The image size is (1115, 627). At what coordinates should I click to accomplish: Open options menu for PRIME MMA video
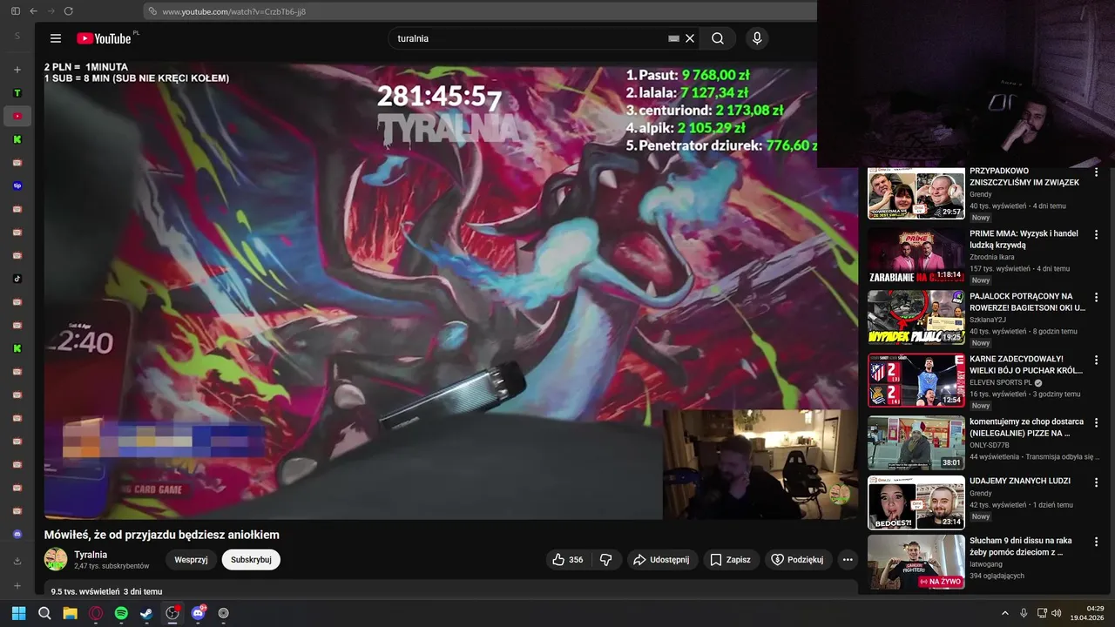coord(1096,234)
